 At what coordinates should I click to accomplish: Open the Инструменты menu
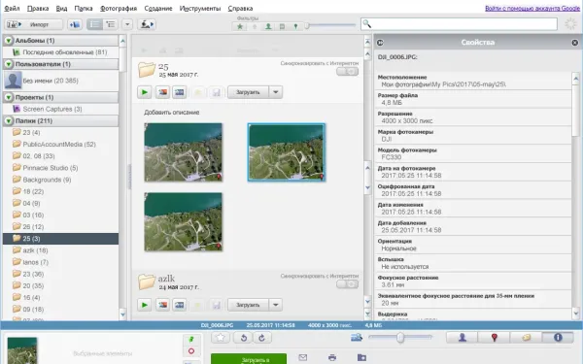coord(200,8)
